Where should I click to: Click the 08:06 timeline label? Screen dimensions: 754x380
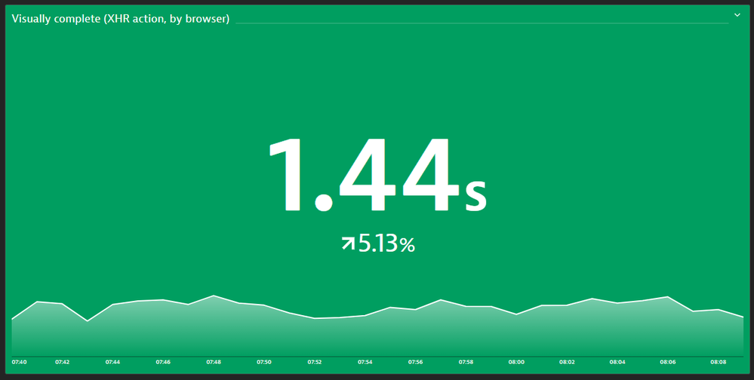[x=668, y=362]
